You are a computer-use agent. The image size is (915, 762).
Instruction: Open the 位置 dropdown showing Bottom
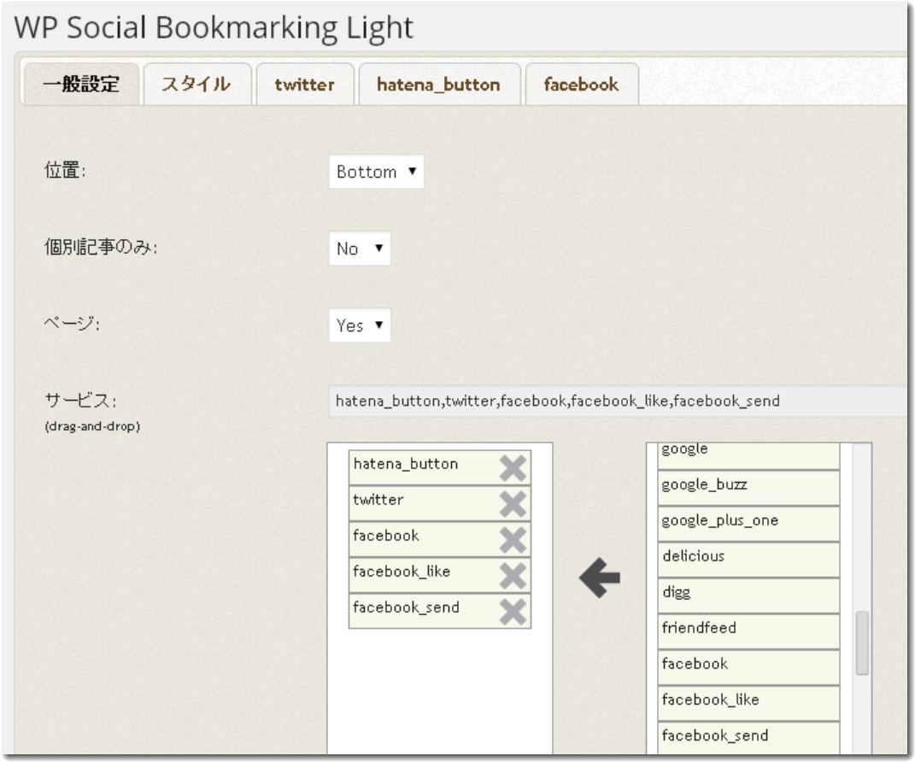374,170
